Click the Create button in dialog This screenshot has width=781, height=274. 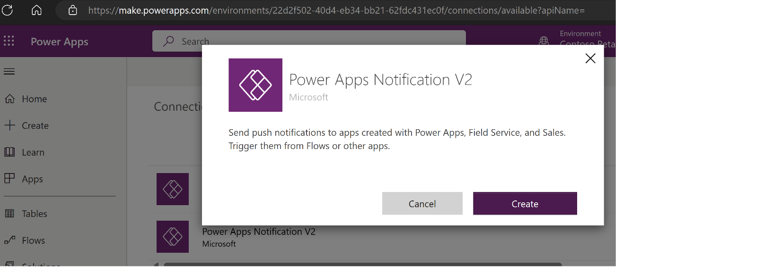click(x=525, y=203)
